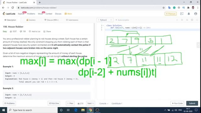Switch to the Description tab
Image resolution: width=201 pixels, height=113 pixels.
[10, 20]
